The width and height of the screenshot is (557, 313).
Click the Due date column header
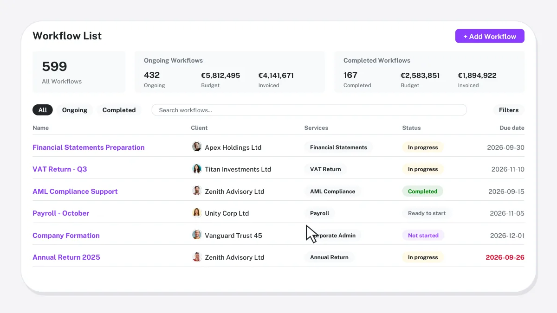tap(512, 128)
